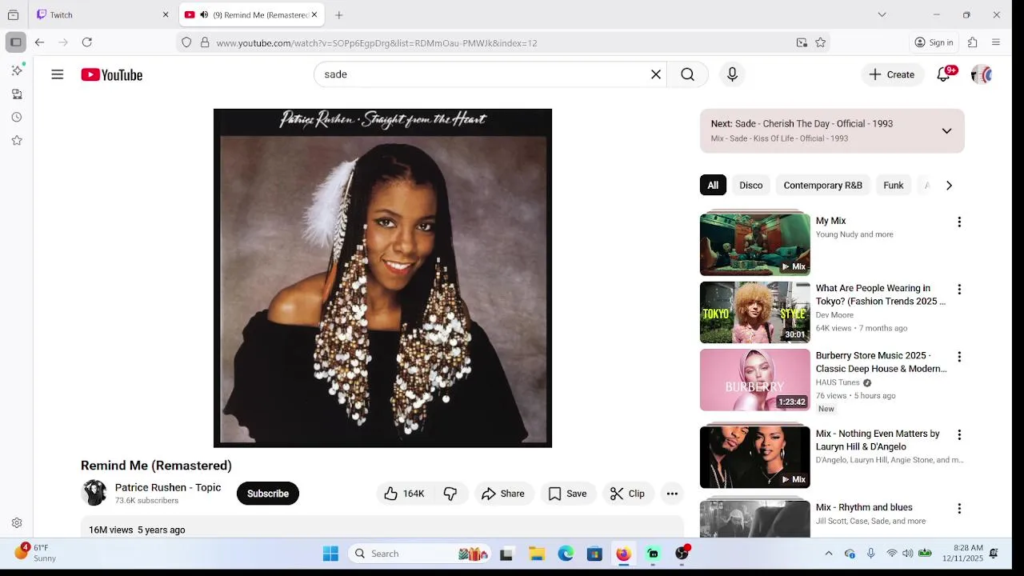
Task: Open taskbar volume speaker icon
Action: pos(908,554)
